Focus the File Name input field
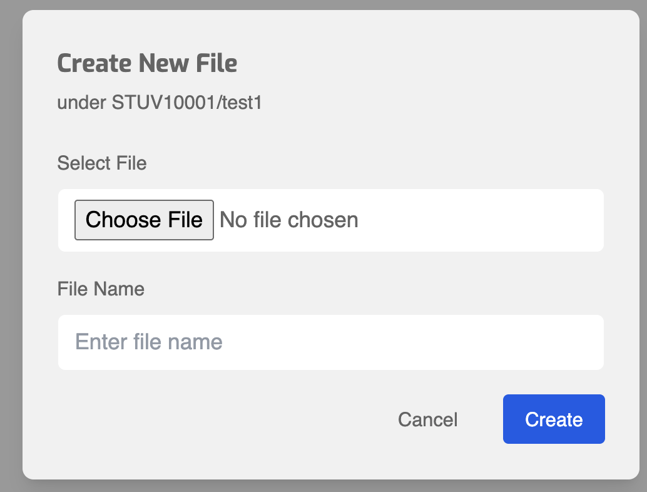647x492 pixels. coord(330,342)
